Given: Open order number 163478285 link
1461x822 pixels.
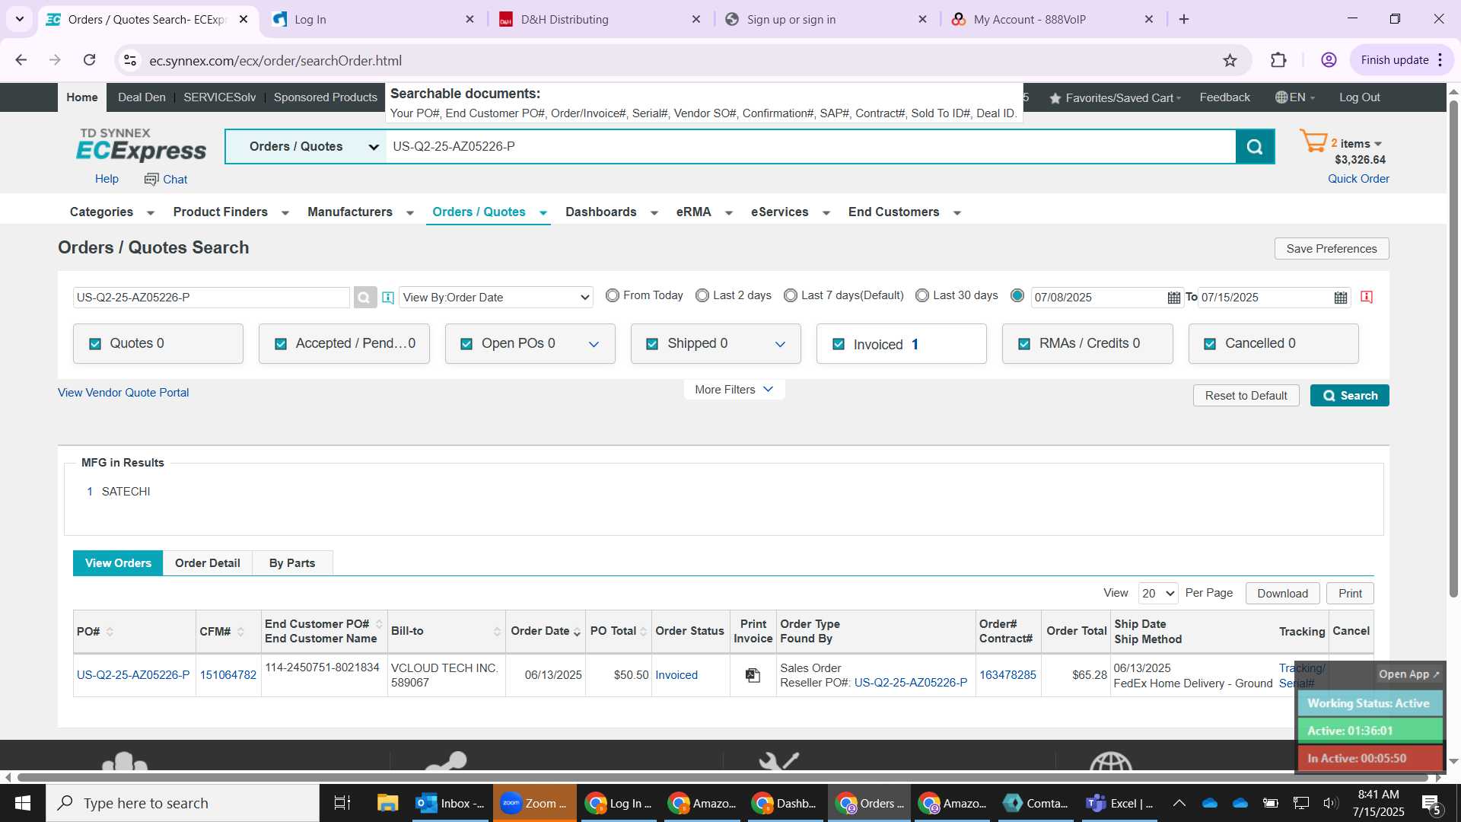Looking at the screenshot, I should [x=1007, y=675].
